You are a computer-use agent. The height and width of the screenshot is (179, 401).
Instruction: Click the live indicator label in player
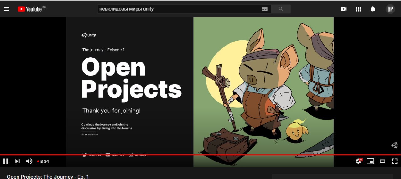click(43, 162)
